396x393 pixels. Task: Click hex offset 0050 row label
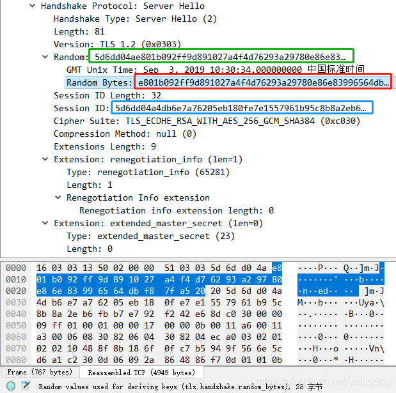click(16, 325)
